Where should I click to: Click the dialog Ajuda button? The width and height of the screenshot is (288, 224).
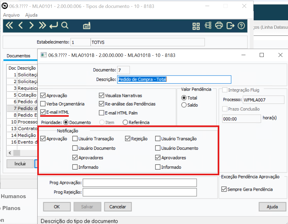pos(272,207)
